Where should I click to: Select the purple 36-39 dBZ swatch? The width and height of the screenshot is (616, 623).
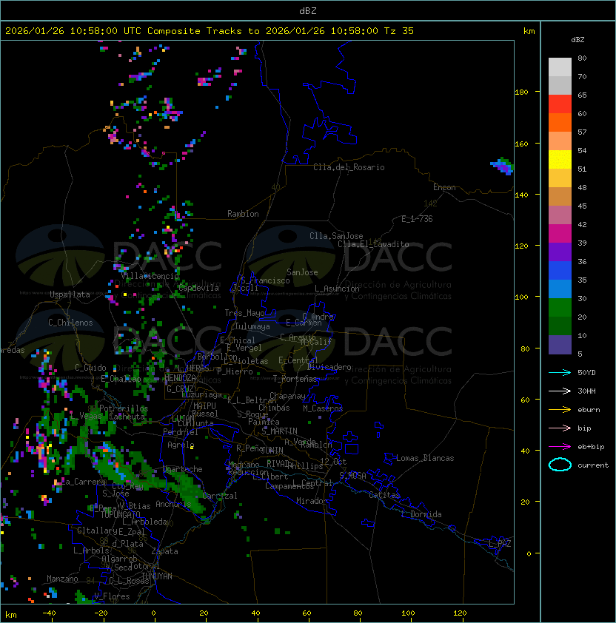560,252
